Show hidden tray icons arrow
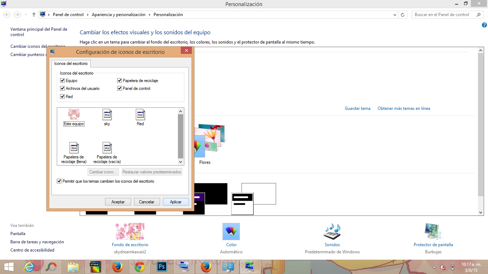The height and width of the screenshot is (274, 488). (x=434, y=267)
